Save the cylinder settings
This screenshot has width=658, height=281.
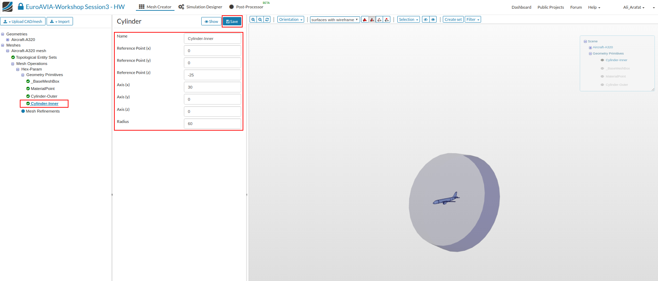pyautogui.click(x=232, y=22)
